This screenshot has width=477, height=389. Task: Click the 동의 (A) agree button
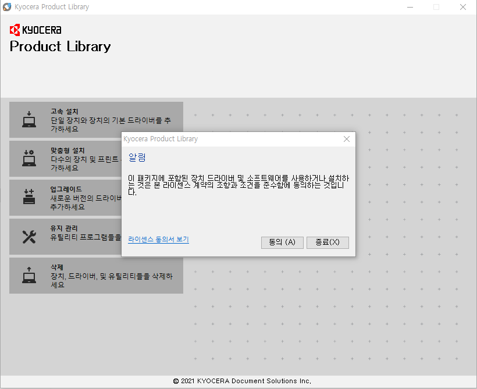[282, 242]
